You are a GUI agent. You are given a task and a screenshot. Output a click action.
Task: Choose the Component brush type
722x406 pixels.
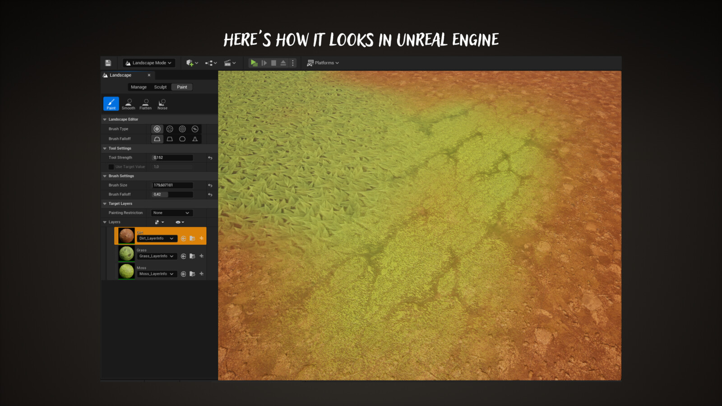(195, 129)
